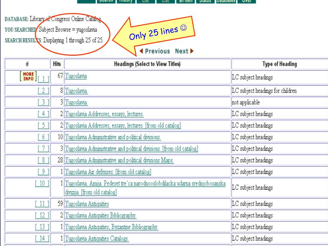Click the hit count 10 in row 6

point(60,137)
